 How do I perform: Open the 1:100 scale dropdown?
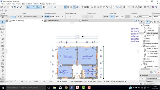(x=50, y=81)
